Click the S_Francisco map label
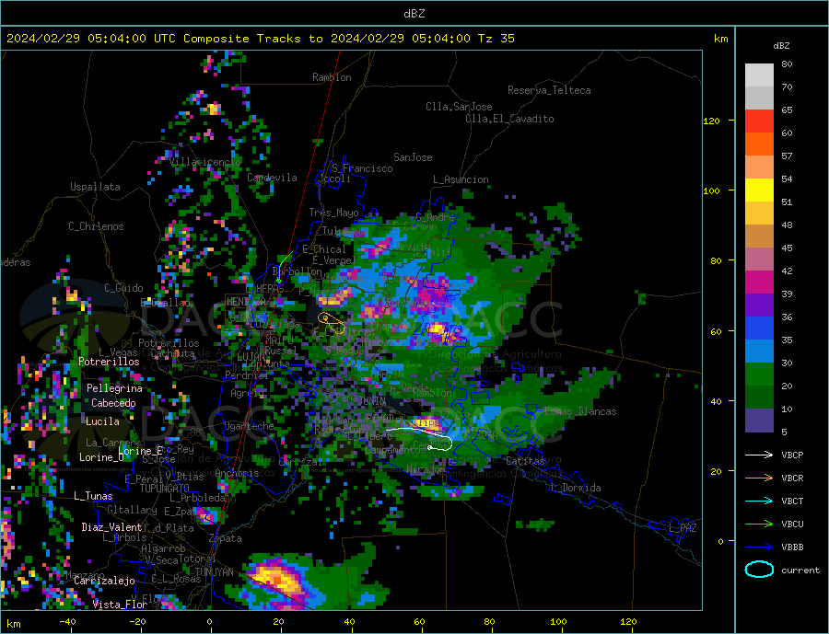Screen dimensions: 829x634 coord(362,168)
